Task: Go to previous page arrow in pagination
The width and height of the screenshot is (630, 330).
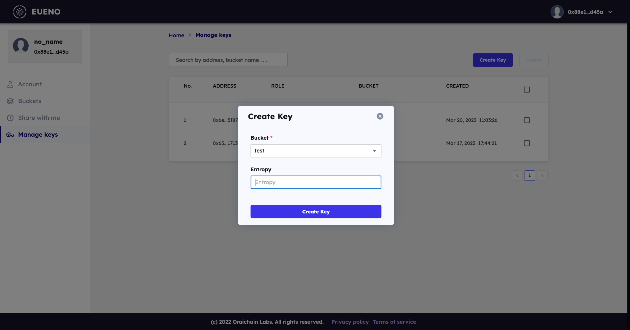Action: click(x=517, y=176)
